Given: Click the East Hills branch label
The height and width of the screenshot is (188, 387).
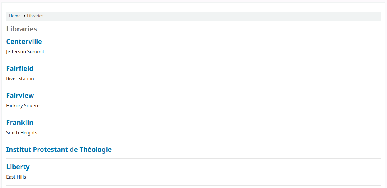Looking at the screenshot, I should tap(16, 177).
